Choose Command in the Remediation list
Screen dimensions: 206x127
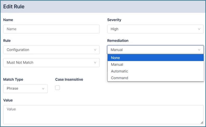click(156, 78)
